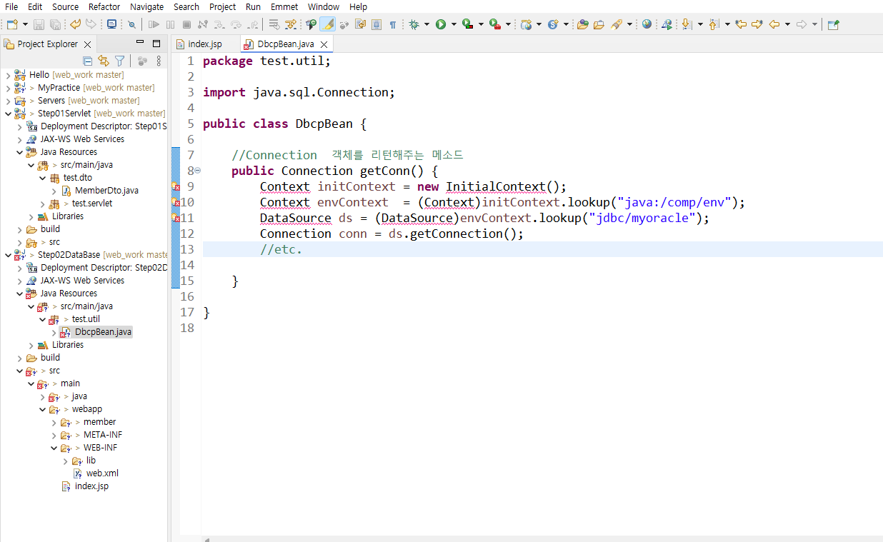Click the Coverage run icon

tap(468, 24)
